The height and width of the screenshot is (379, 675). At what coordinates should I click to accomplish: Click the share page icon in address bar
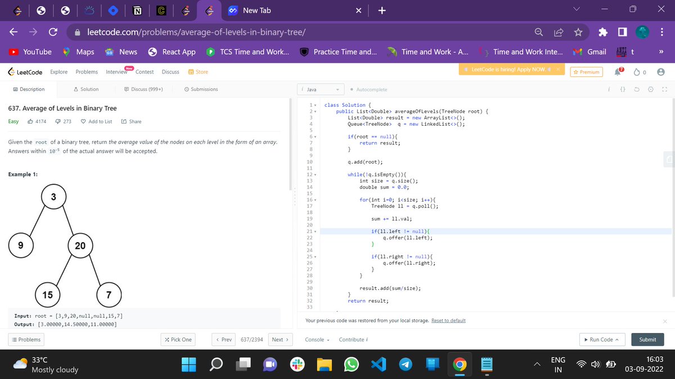558,32
